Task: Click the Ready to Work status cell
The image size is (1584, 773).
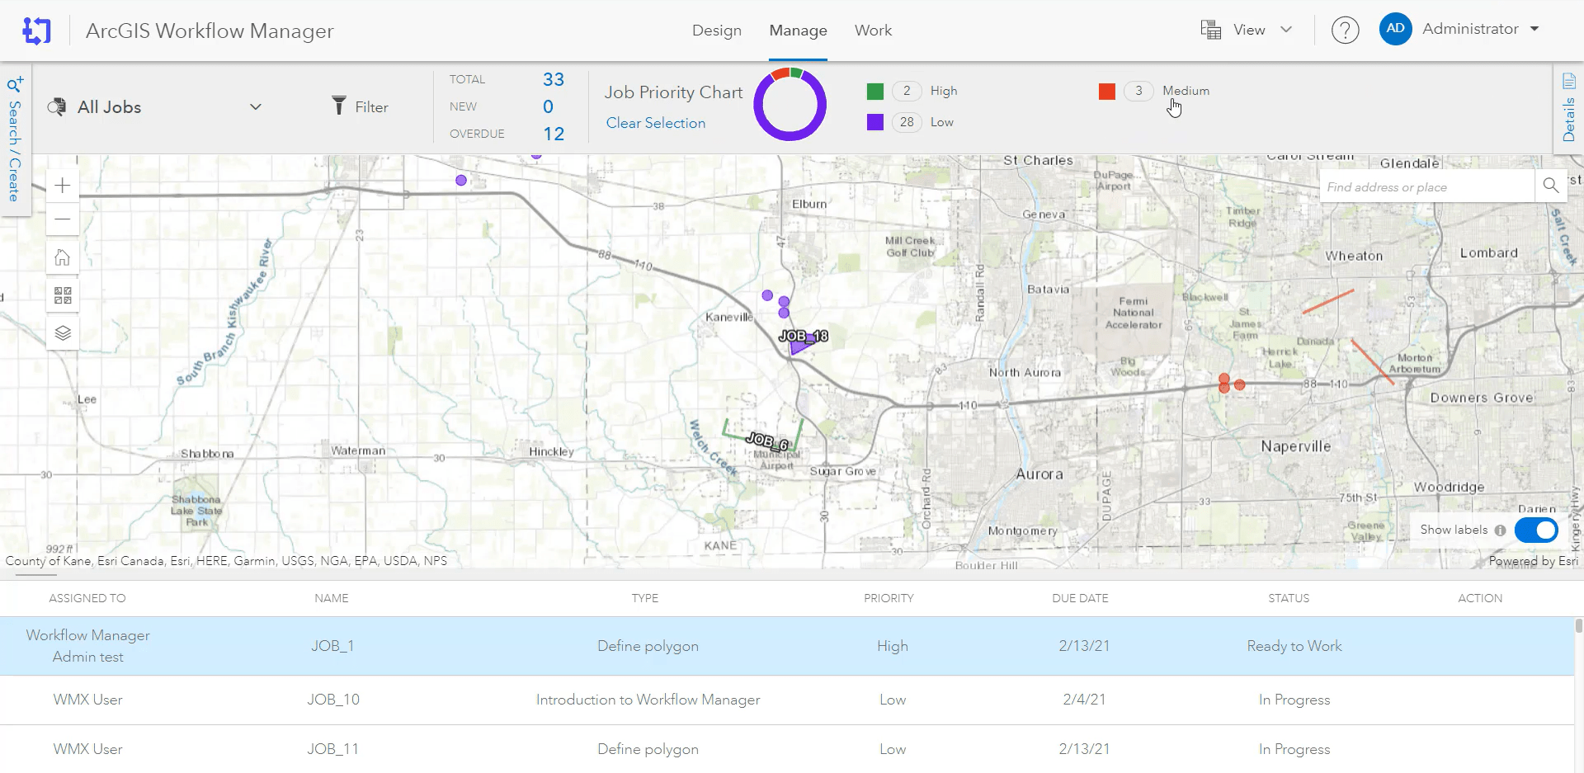Action: point(1294,646)
